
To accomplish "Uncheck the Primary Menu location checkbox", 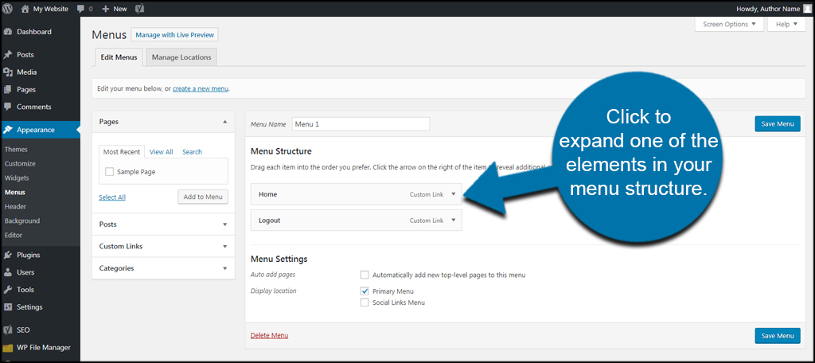I will pos(365,291).
